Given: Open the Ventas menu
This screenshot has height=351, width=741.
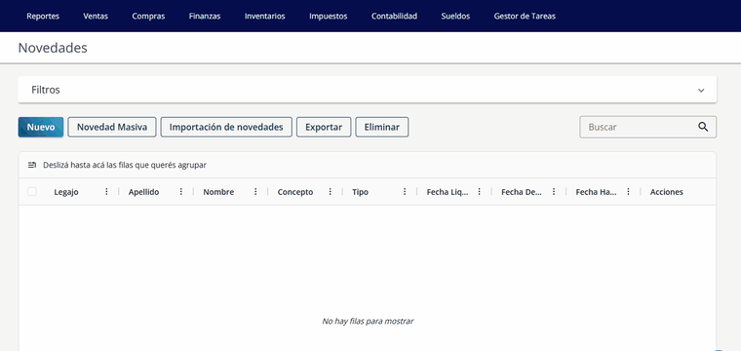Looking at the screenshot, I should (x=96, y=16).
